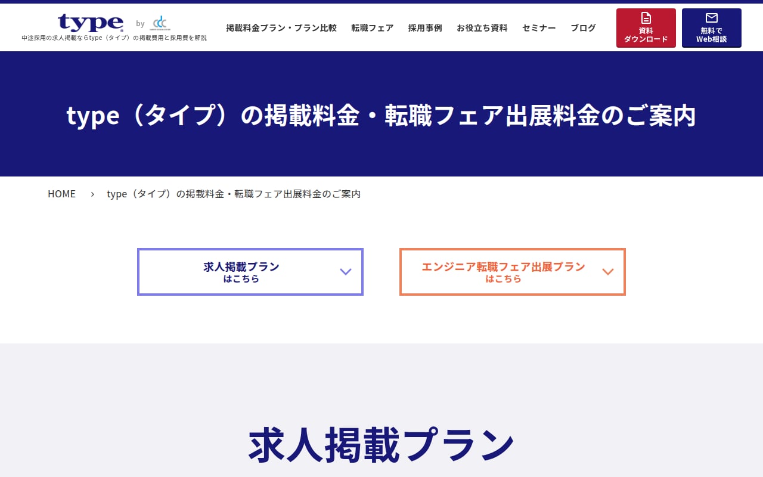Go to HOME breadcrumb link

(x=61, y=194)
